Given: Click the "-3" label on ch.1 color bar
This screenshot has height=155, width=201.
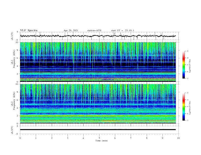Looking at the screenshot, I should [187, 51].
